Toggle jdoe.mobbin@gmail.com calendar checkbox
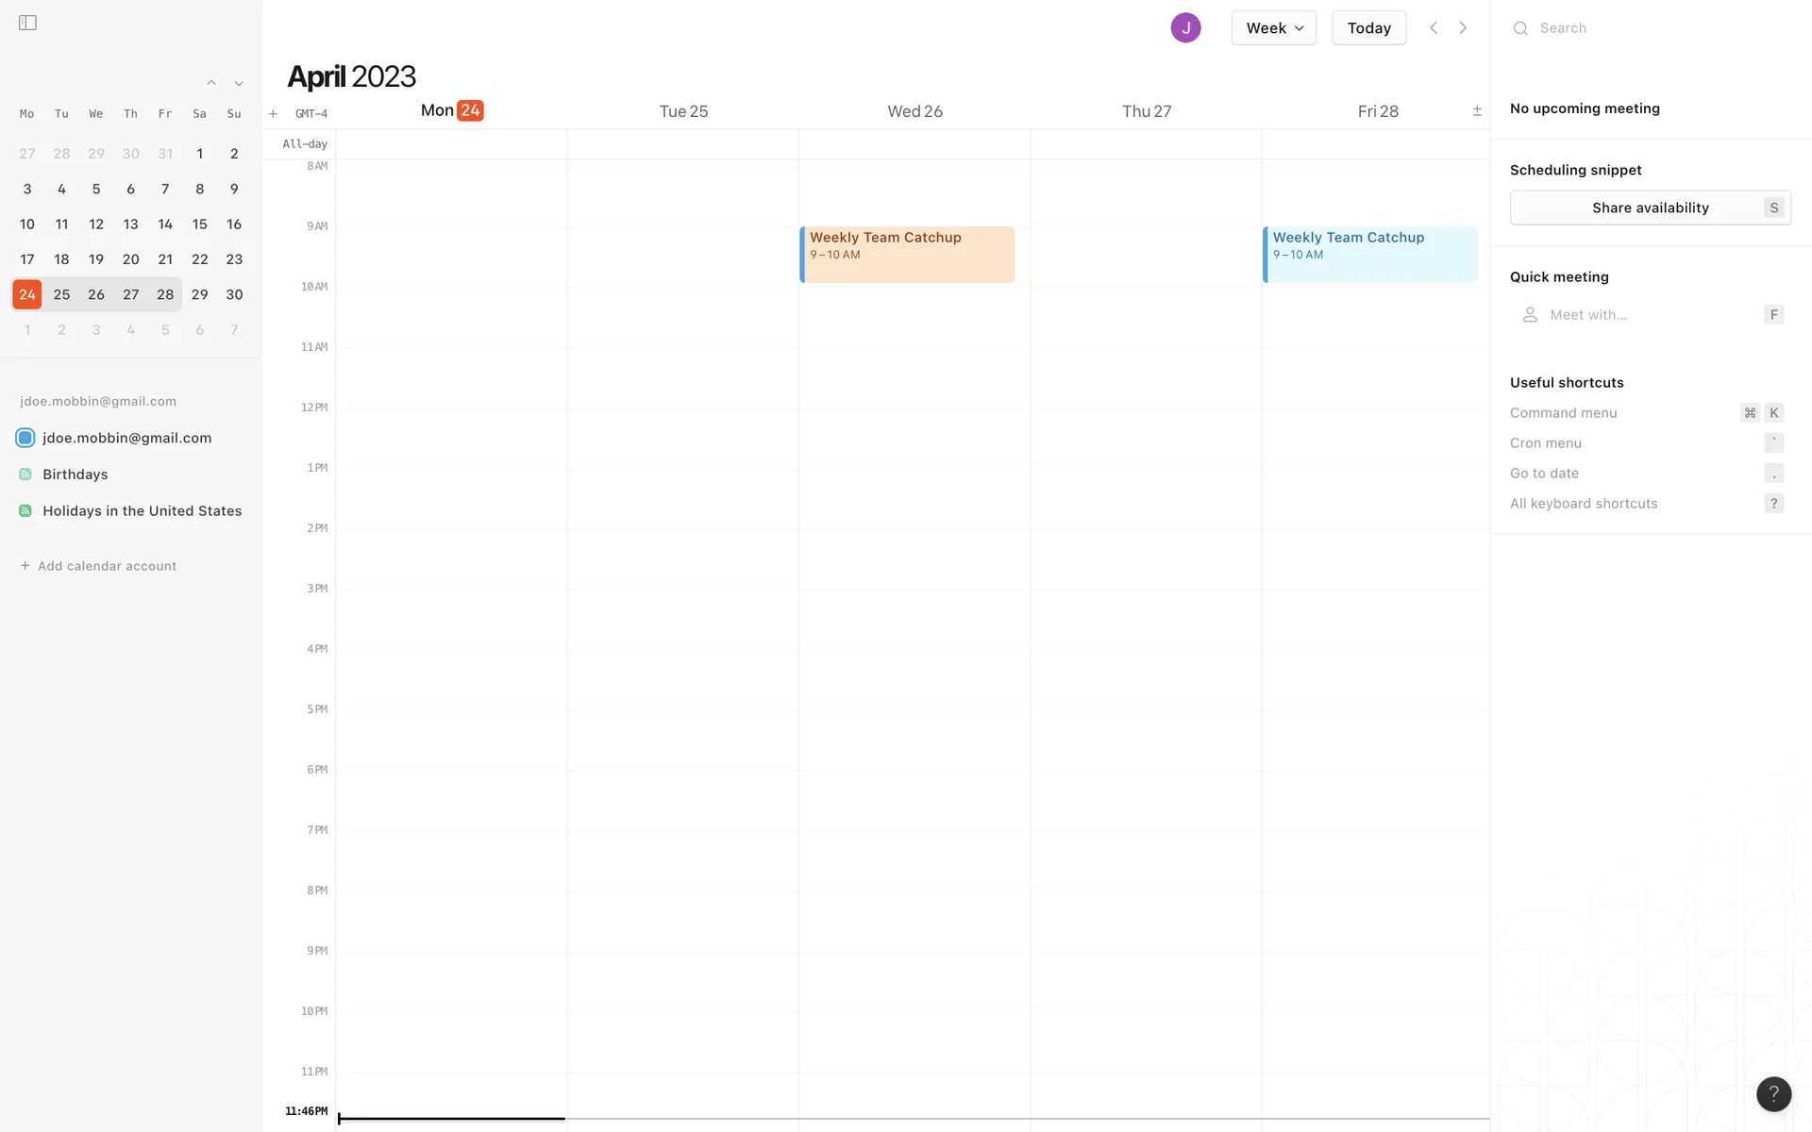The width and height of the screenshot is (1812, 1132). point(25,438)
